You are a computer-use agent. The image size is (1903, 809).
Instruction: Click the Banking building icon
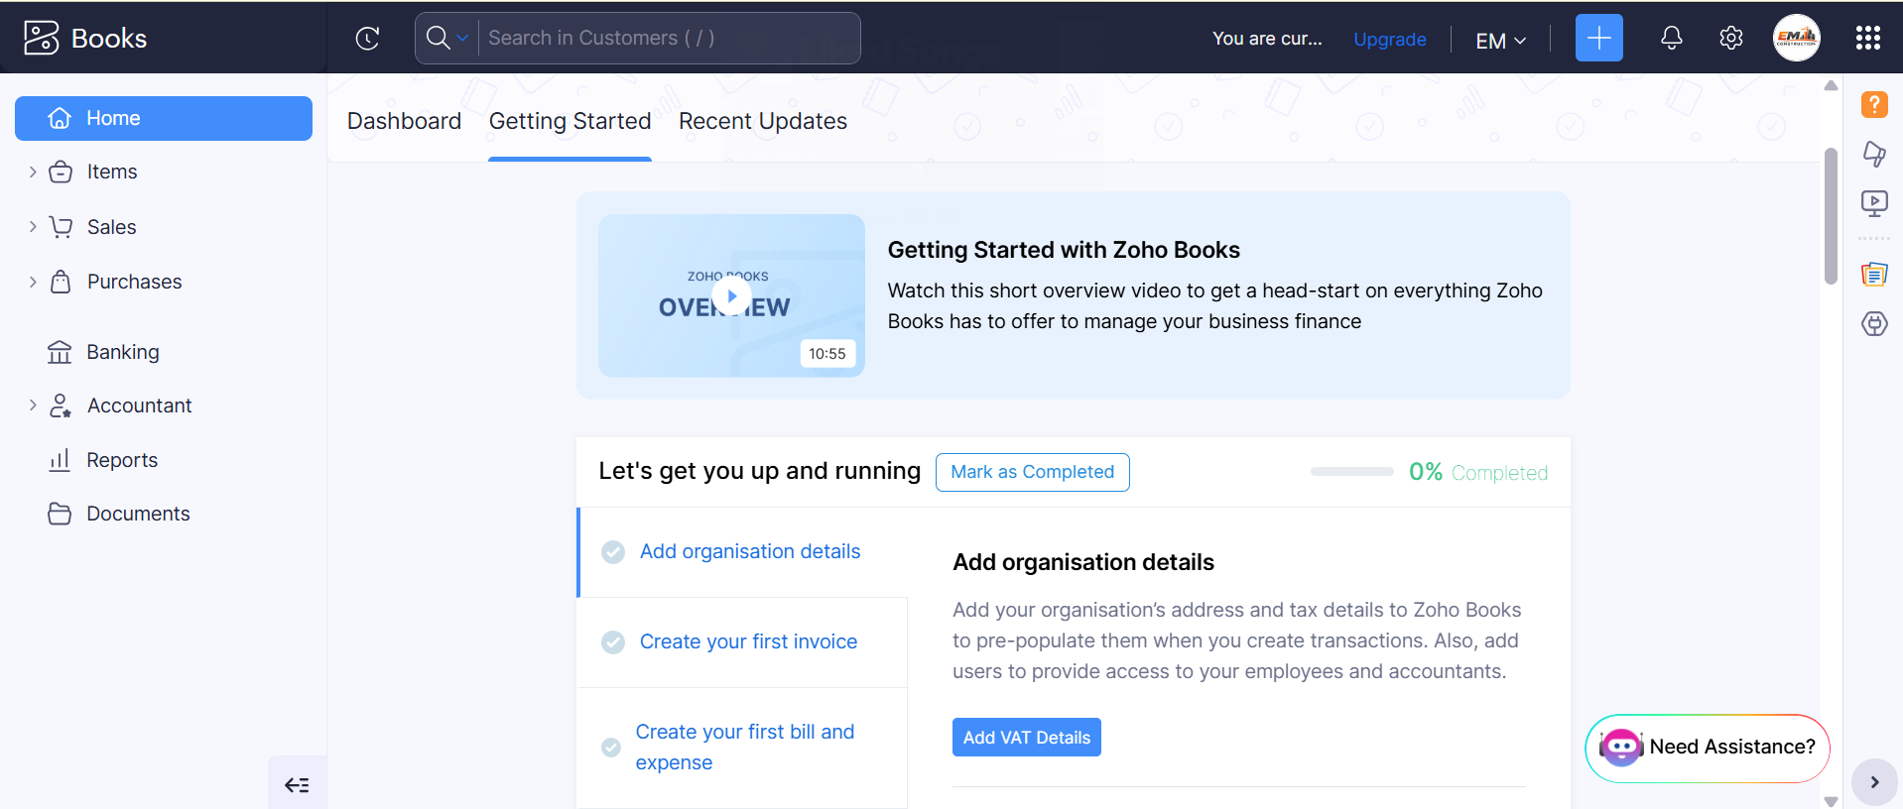pos(60,352)
